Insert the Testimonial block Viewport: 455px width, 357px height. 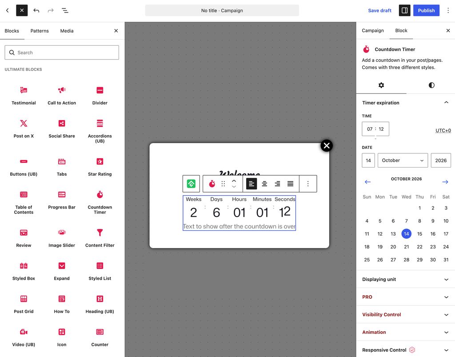24,96
